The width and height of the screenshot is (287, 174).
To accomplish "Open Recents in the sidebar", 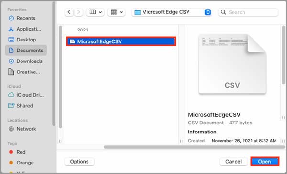I will (26, 18).
